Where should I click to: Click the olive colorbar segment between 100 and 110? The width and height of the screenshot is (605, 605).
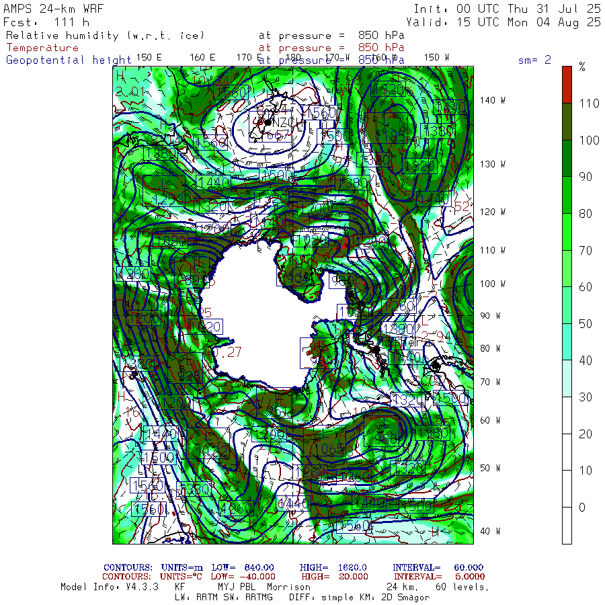pos(567,122)
